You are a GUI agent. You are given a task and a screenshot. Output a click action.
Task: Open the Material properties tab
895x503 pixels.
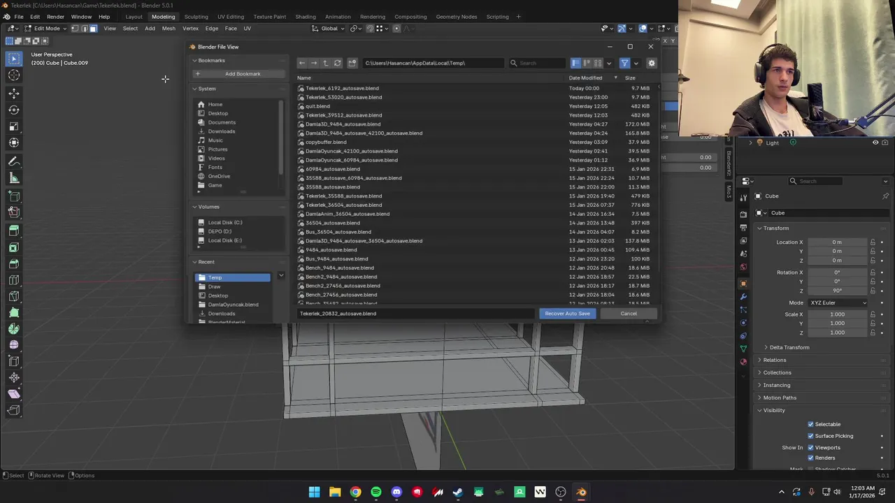[x=743, y=361]
